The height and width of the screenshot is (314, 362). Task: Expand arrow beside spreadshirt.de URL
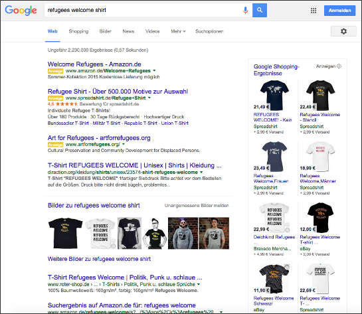coord(149,98)
